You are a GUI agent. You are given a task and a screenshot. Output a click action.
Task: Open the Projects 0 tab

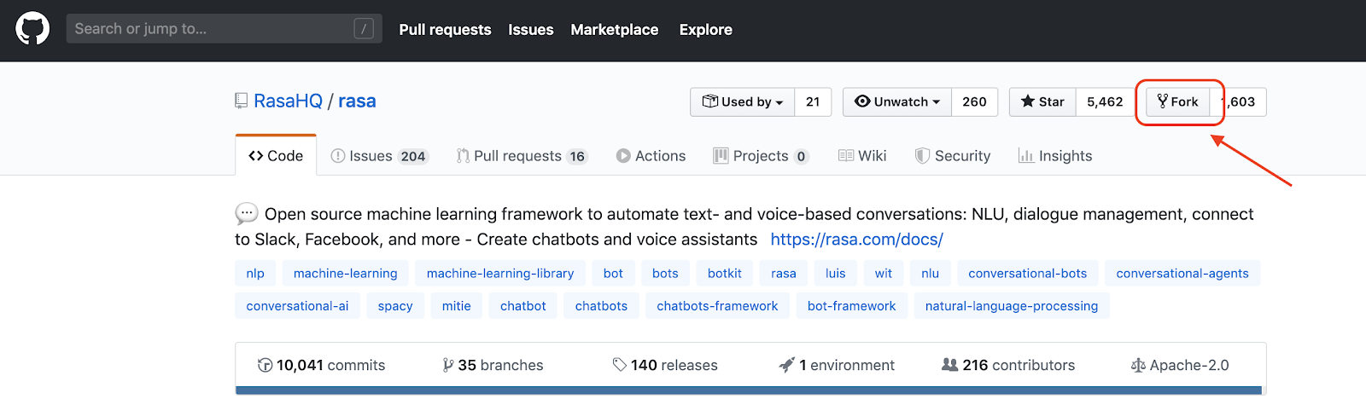tap(761, 156)
